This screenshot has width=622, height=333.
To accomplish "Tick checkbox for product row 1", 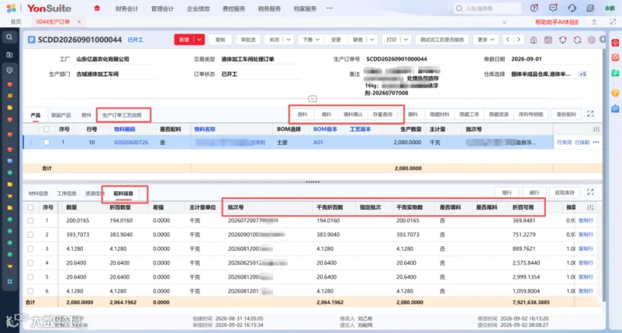I will [x=46, y=142].
